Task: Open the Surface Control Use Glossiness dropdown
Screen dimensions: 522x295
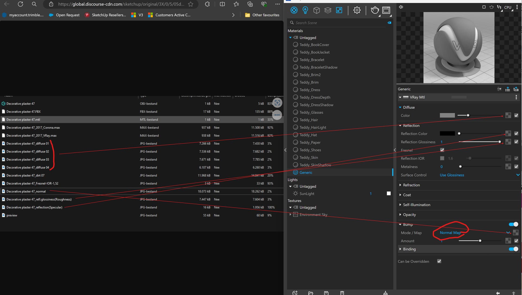Action: 480,175
